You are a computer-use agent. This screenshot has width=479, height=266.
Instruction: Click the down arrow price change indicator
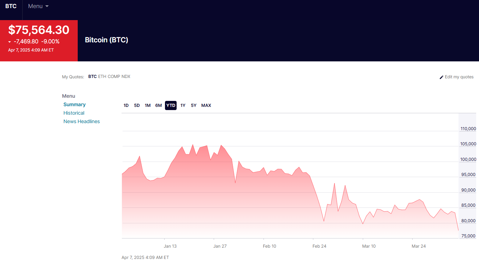[10, 42]
